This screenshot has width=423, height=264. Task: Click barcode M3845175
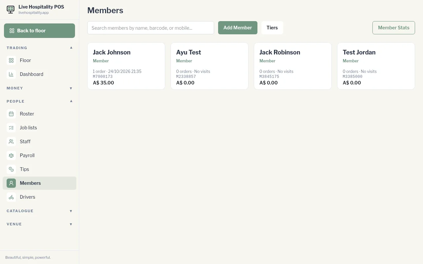(269, 77)
